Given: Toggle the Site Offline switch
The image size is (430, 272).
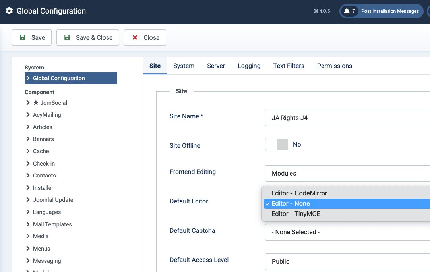Looking at the screenshot, I should coord(276,145).
